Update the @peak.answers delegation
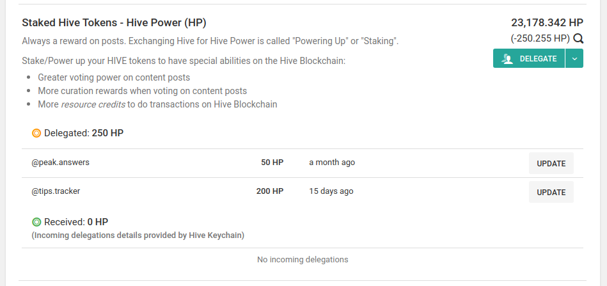Viewport: 607px width, 286px height. point(551,163)
